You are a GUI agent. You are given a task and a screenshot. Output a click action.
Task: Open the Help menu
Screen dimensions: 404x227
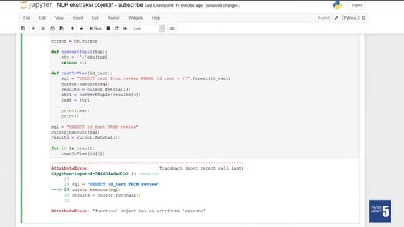point(156,18)
